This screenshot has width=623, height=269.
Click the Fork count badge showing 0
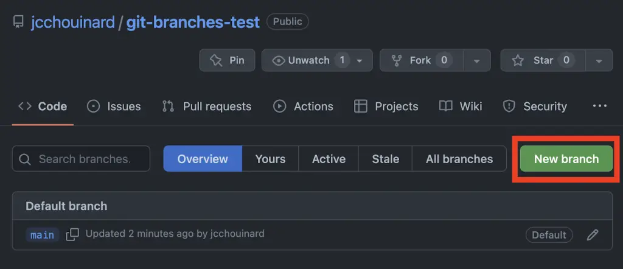tap(444, 60)
